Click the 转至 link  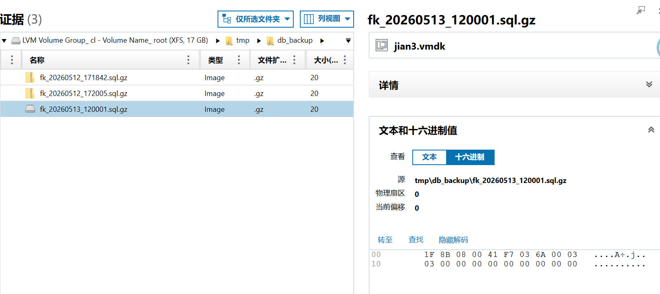(385, 240)
